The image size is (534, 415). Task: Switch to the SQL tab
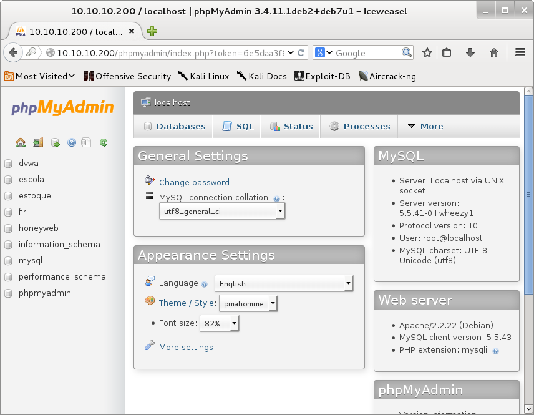coord(237,127)
